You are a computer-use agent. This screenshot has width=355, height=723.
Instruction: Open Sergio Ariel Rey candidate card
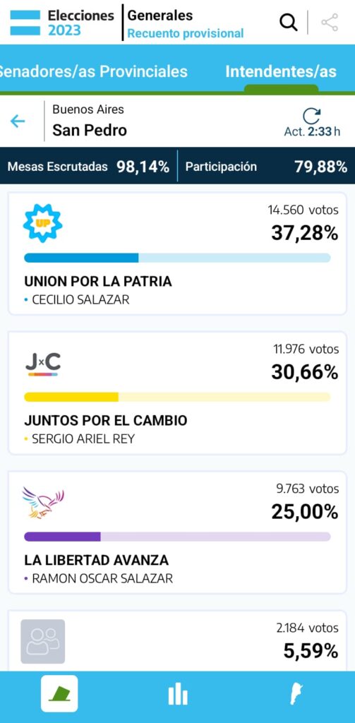pyautogui.click(x=178, y=393)
